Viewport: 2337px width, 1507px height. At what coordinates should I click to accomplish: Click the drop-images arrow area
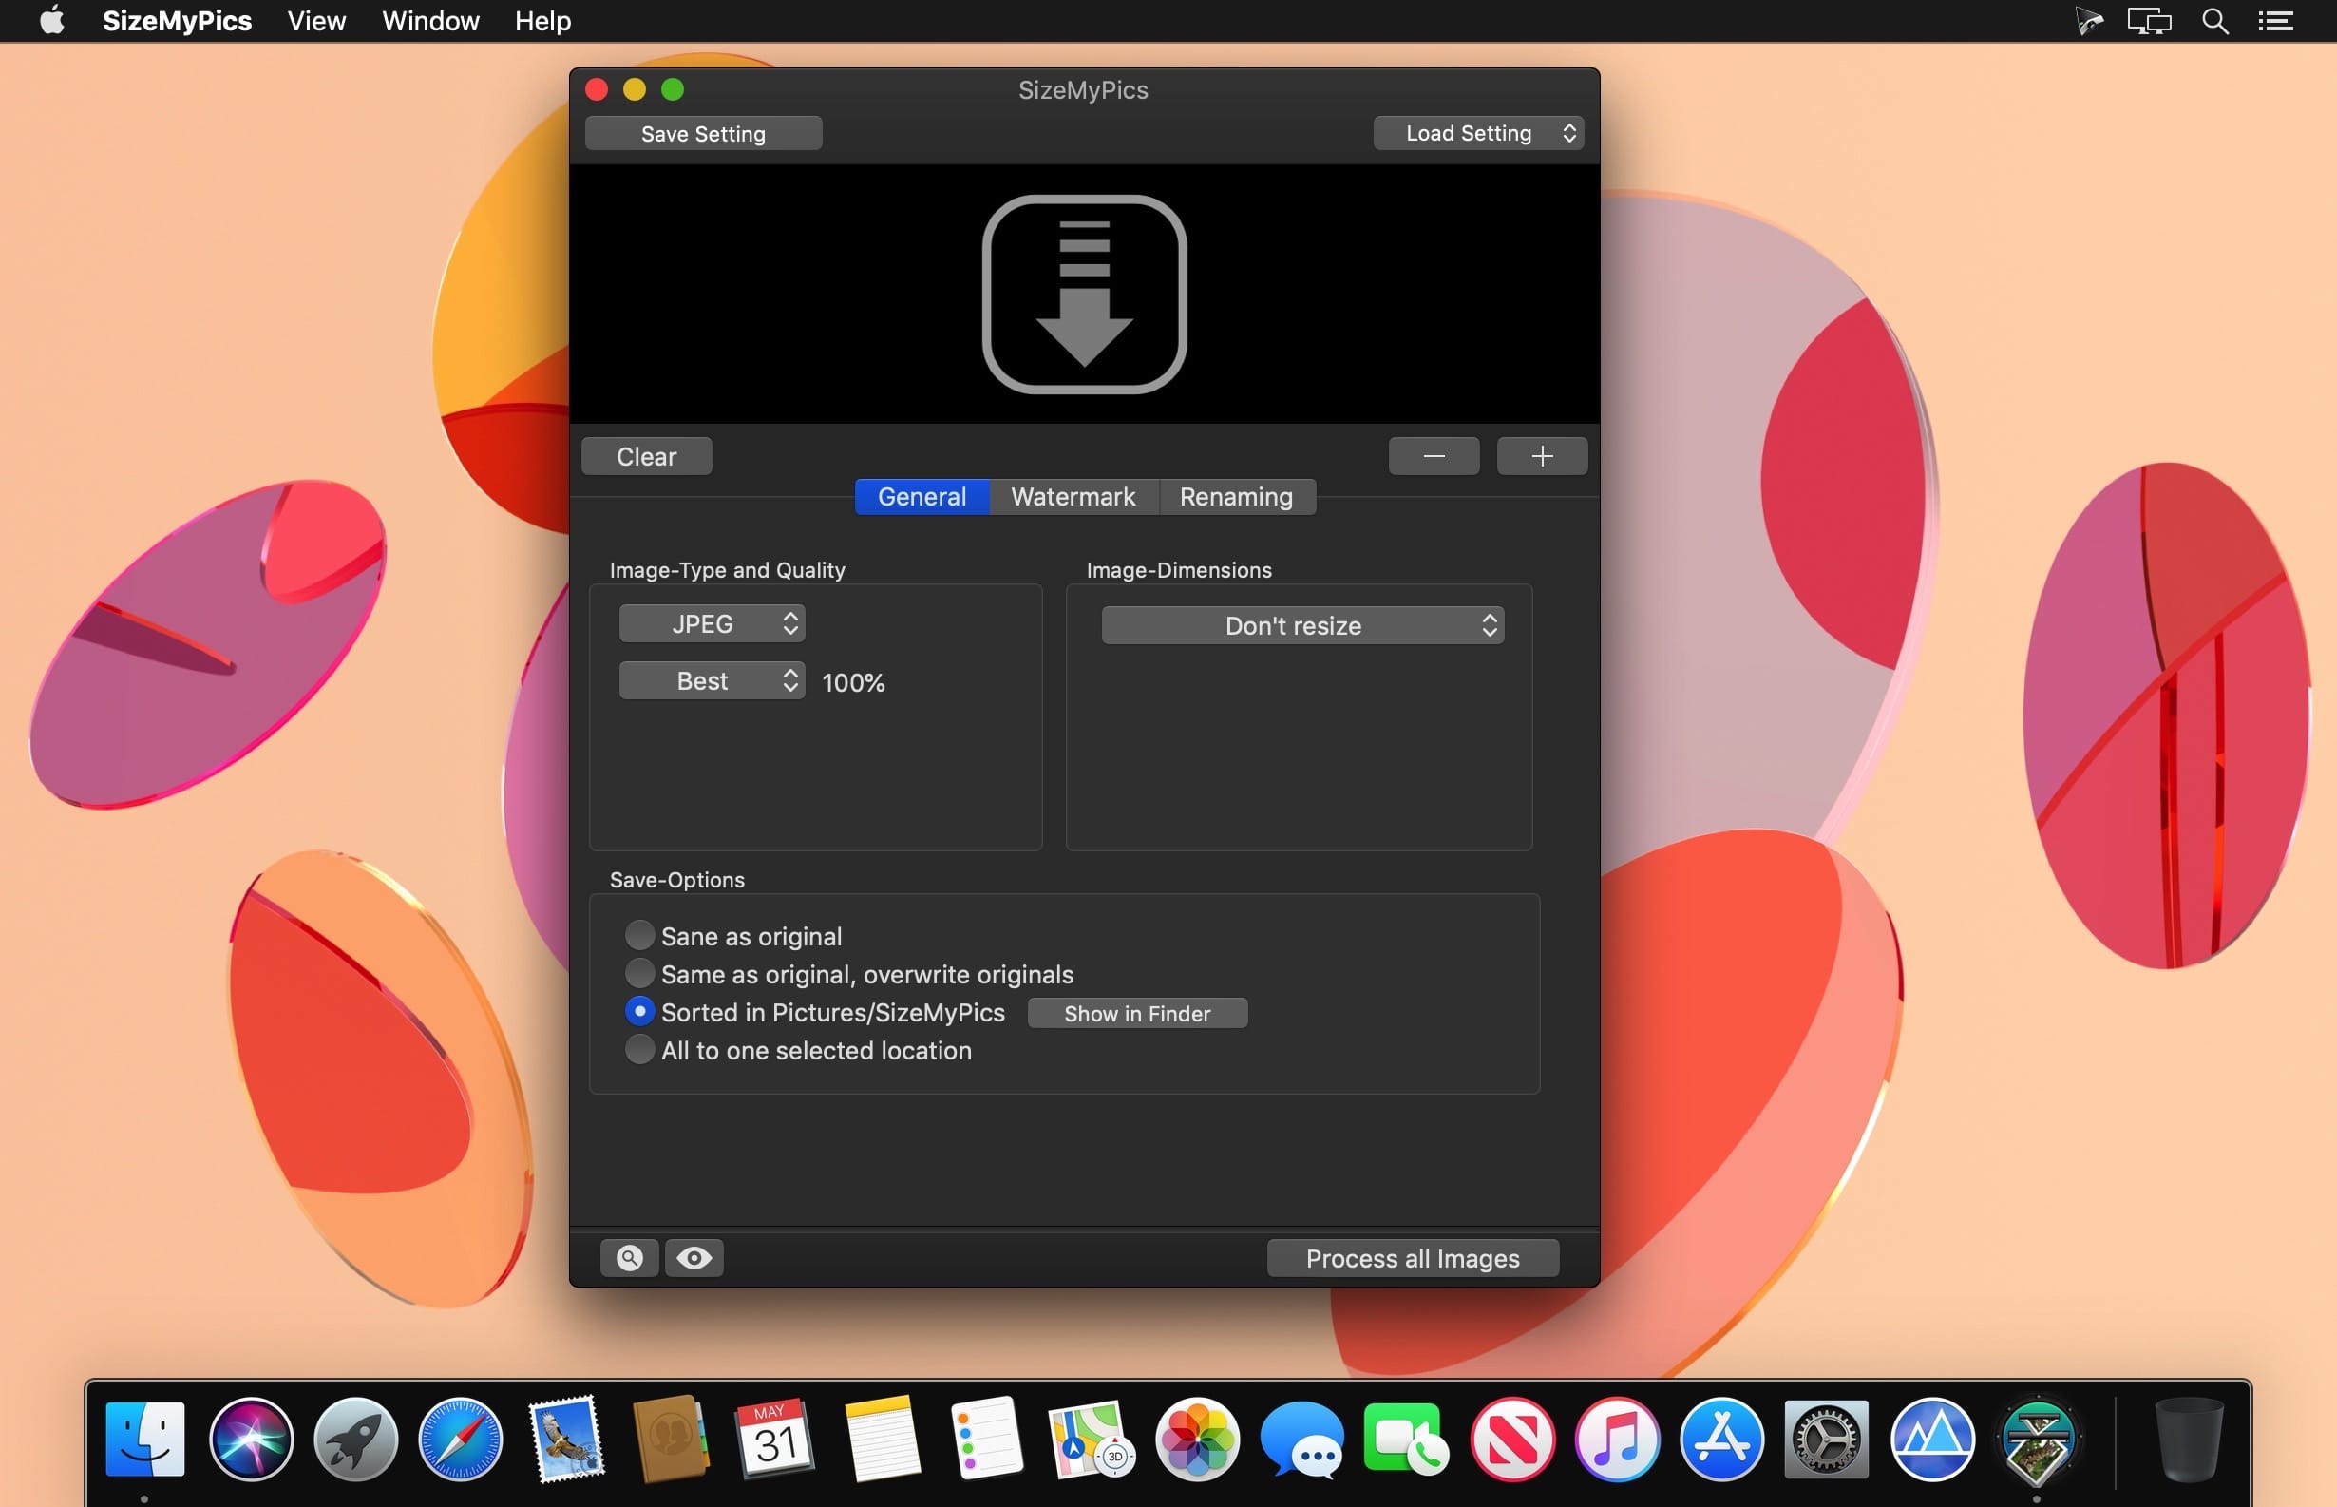pos(1084,295)
